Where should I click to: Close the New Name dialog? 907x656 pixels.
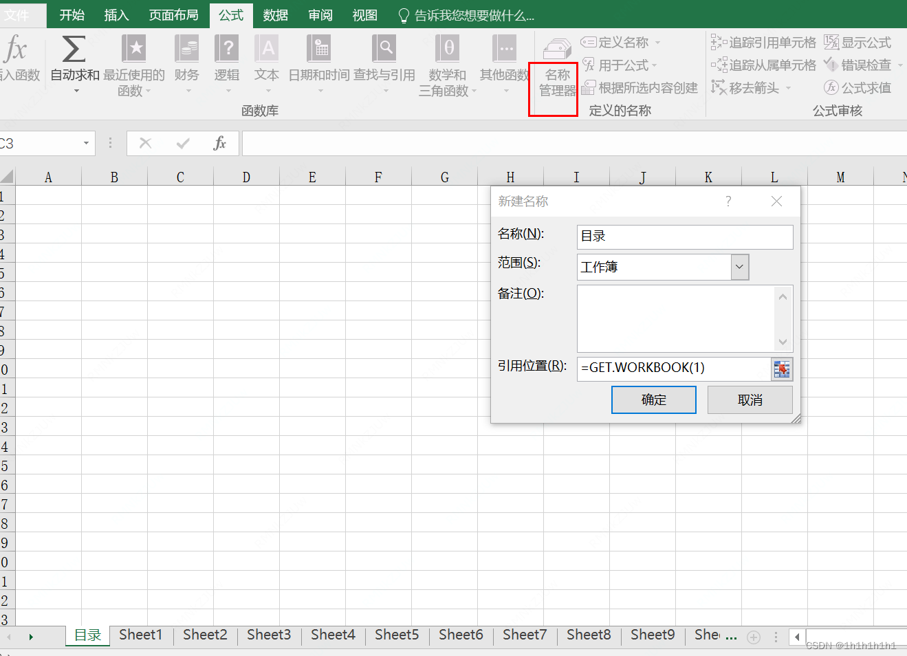[x=776, y=201]
